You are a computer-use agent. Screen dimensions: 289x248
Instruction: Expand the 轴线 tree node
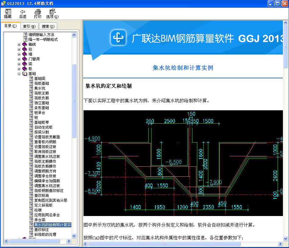[19, 44]
